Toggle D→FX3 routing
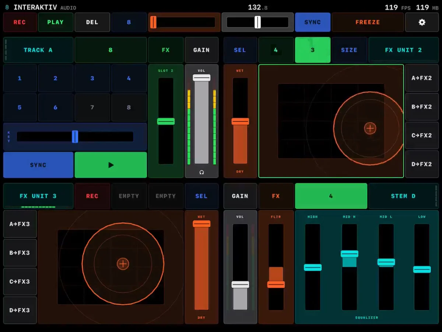Viewport: 442px width, 332px height. click(x=20, y=310)
